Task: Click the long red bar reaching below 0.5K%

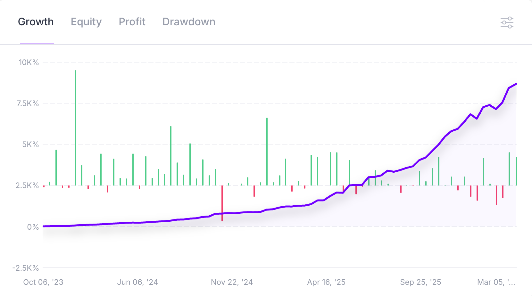Action: tap(222, 203)
